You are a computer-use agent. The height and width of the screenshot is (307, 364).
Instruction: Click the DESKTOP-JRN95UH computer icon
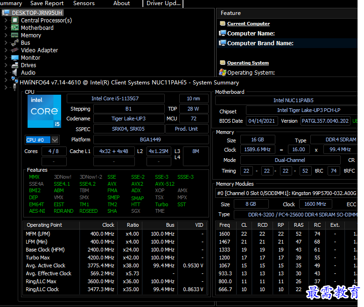7,13
